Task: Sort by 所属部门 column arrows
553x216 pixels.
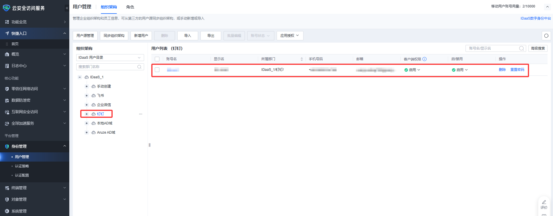Action: coord(302,59)
